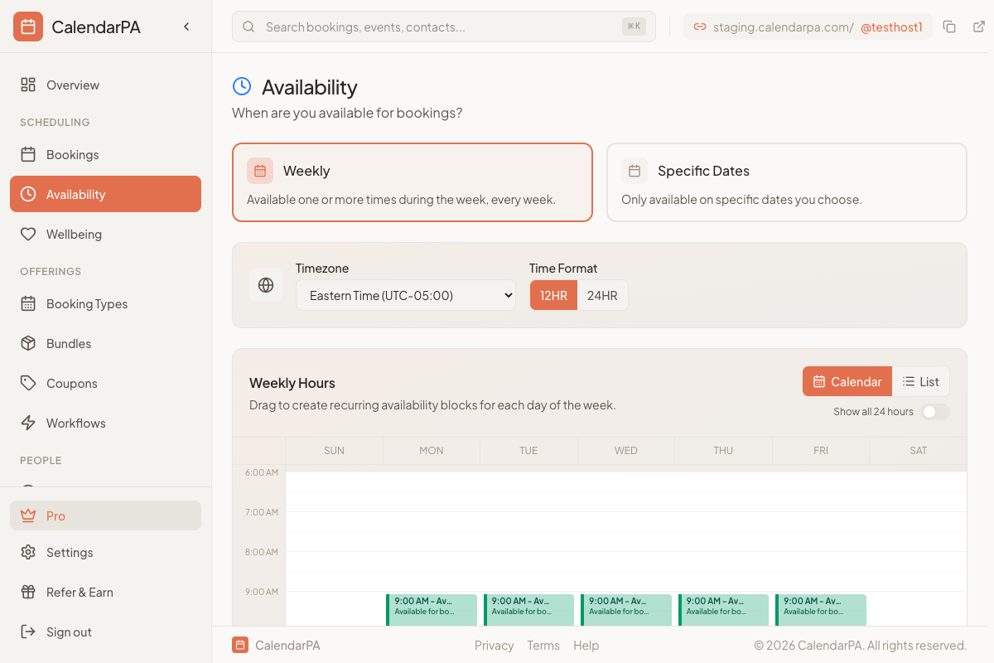Screen dimensions: 994x663
Task: Switch to List view
Action: [x=921, y=381]
